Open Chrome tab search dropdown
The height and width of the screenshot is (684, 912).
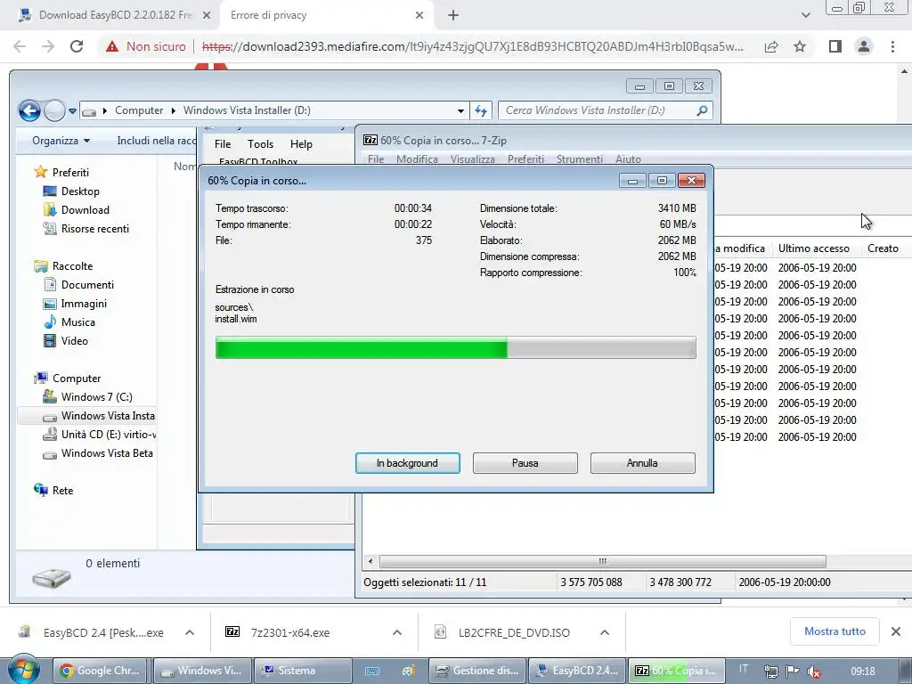pyautogui.click(x=805, y=16)
